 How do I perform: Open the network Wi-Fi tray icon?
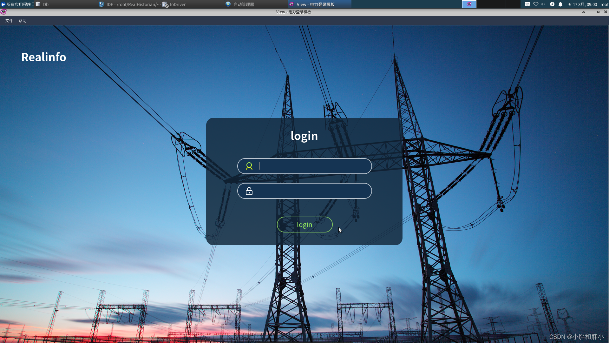click(536, 4)
